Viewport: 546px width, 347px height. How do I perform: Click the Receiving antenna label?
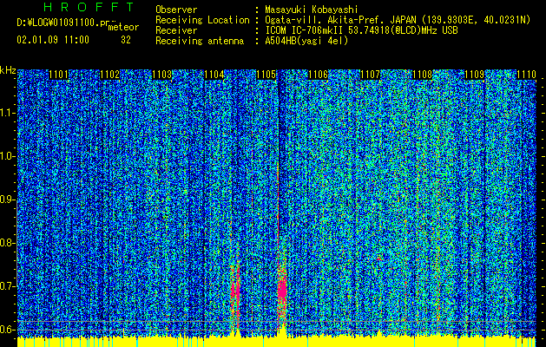coord(200,41)
